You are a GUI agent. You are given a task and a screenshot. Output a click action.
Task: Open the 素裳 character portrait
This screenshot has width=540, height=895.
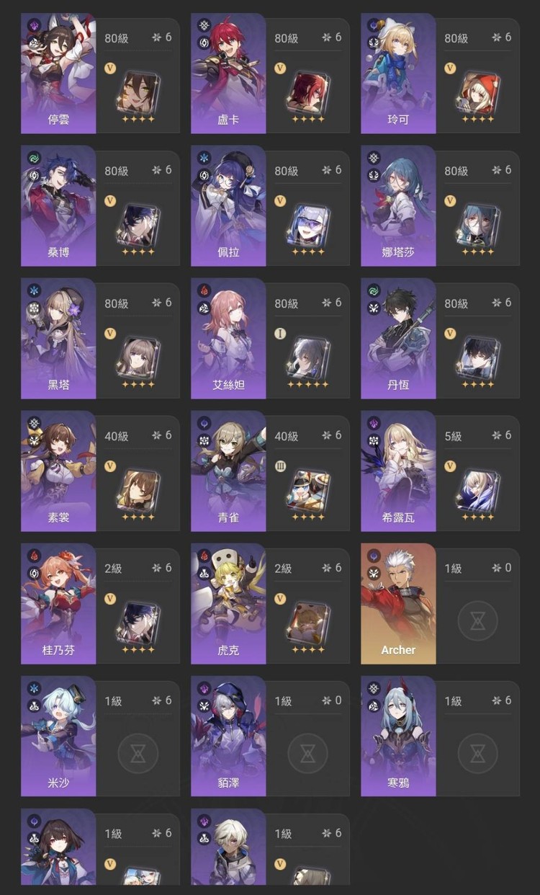58,471
